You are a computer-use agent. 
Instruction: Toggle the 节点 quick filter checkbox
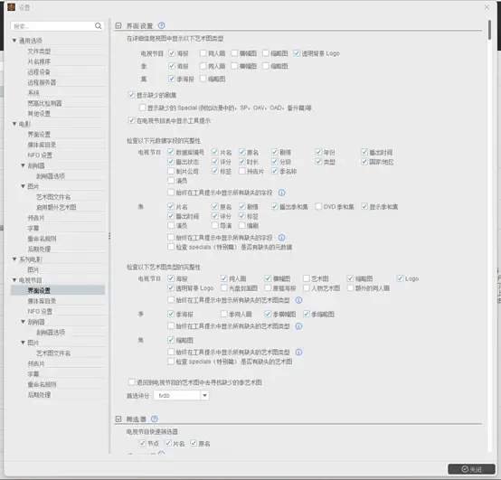[x=142, y=443]
